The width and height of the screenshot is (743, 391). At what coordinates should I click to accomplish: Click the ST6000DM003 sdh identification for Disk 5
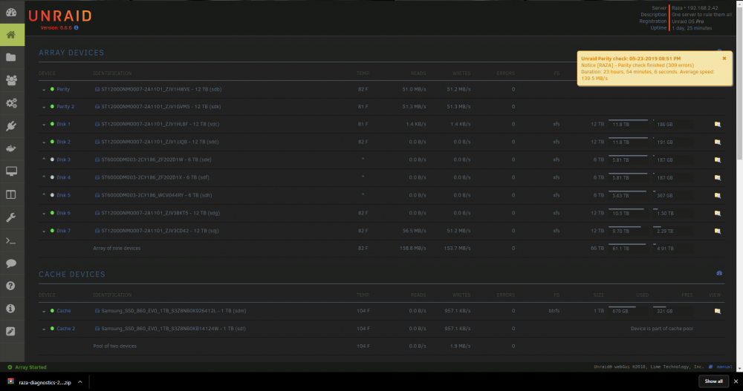(156, 195)
